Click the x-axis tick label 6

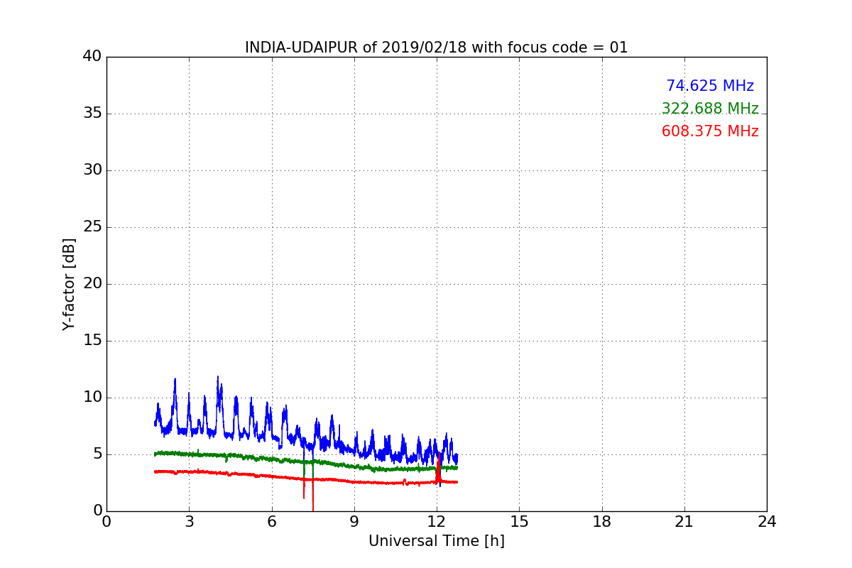[x=272, y=522]
